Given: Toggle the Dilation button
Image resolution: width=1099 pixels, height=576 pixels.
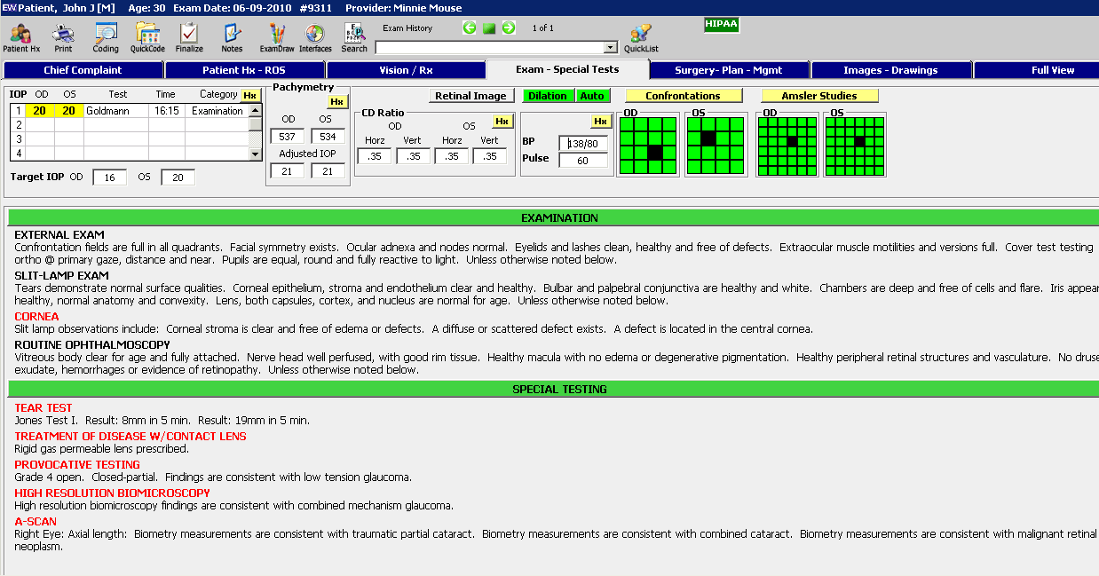Looking at the screenshot, I should [548, 96].
